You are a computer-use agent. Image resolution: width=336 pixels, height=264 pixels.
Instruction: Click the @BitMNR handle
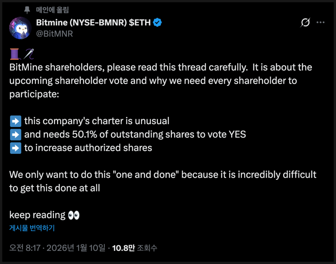(54, 34)
